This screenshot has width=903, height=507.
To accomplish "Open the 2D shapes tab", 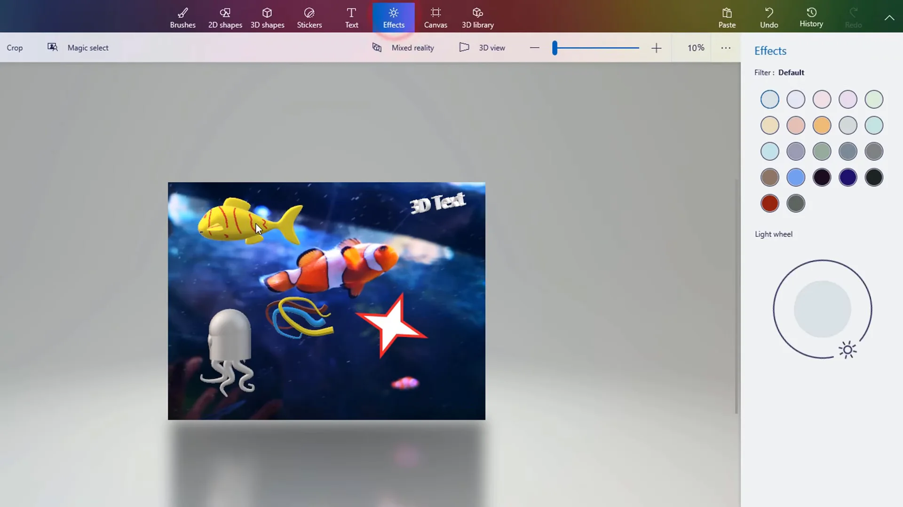I will (x=225, y=17).
